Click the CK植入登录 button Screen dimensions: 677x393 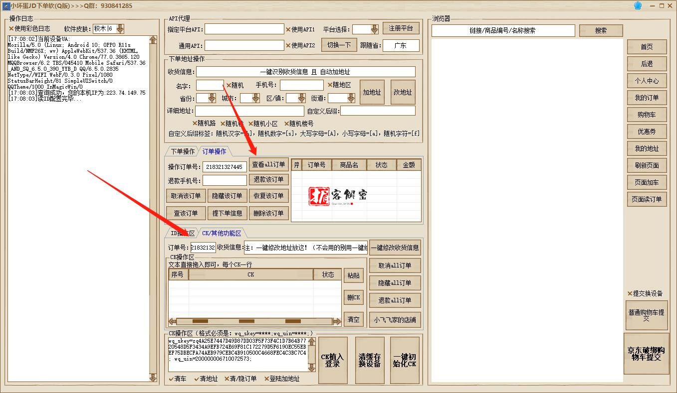coord(332,360)
